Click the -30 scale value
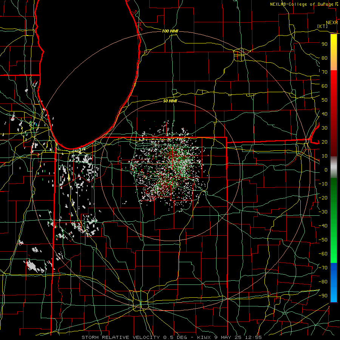 [x=323, y=212]
